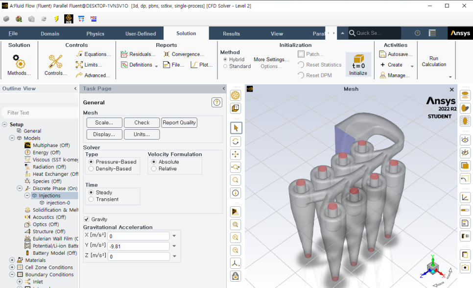Select Density-Based solver type
The image size is (473, 288).
(91, 169)
